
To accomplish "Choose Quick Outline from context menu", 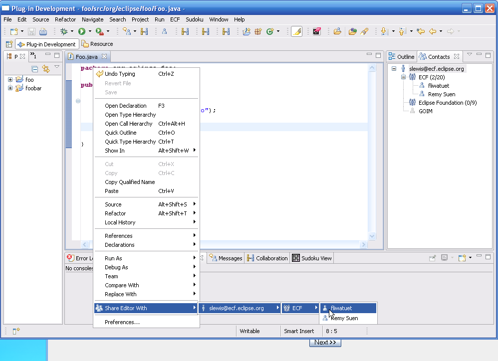I will coord(146,133).
